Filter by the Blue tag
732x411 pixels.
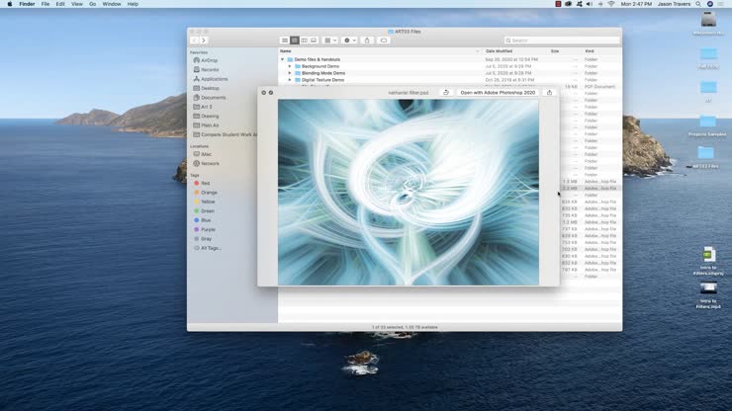coord(203,220)
